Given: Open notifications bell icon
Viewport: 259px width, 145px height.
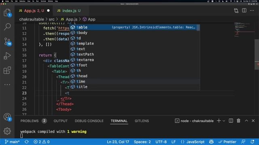Looking at the screenshot, I should click(x=252, y=142).
